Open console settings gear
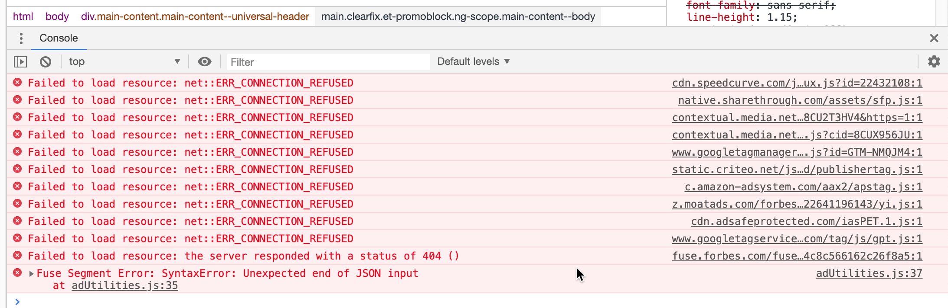The height and width of the screenshot is (308, 948). [934, 61]
